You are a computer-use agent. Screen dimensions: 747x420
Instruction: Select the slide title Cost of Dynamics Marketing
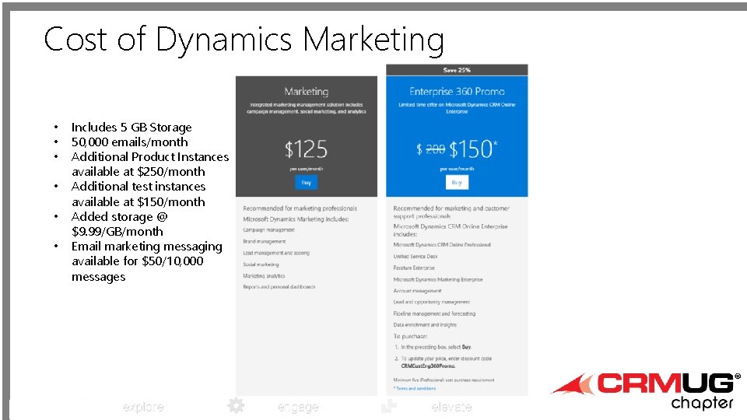click(x=244, y=40)
